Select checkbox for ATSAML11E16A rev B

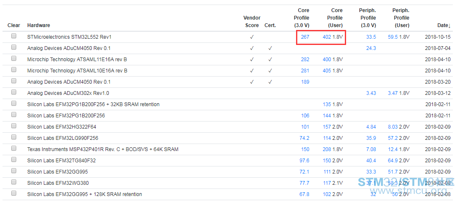pyautogui.click(x=14, y=58)
